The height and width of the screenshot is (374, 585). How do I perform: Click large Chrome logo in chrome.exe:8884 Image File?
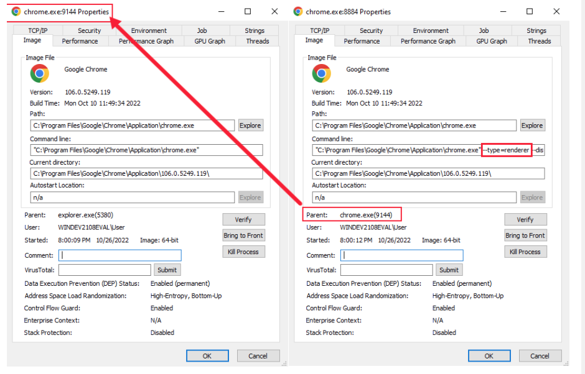coord(322,73)
